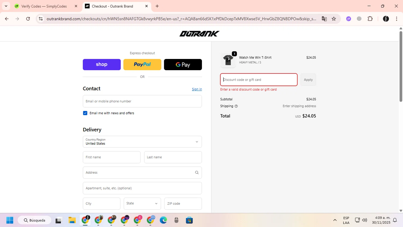
Task: Uncheck Email me with news and offers
Action: pyautogui.click(x=85, y=113)
